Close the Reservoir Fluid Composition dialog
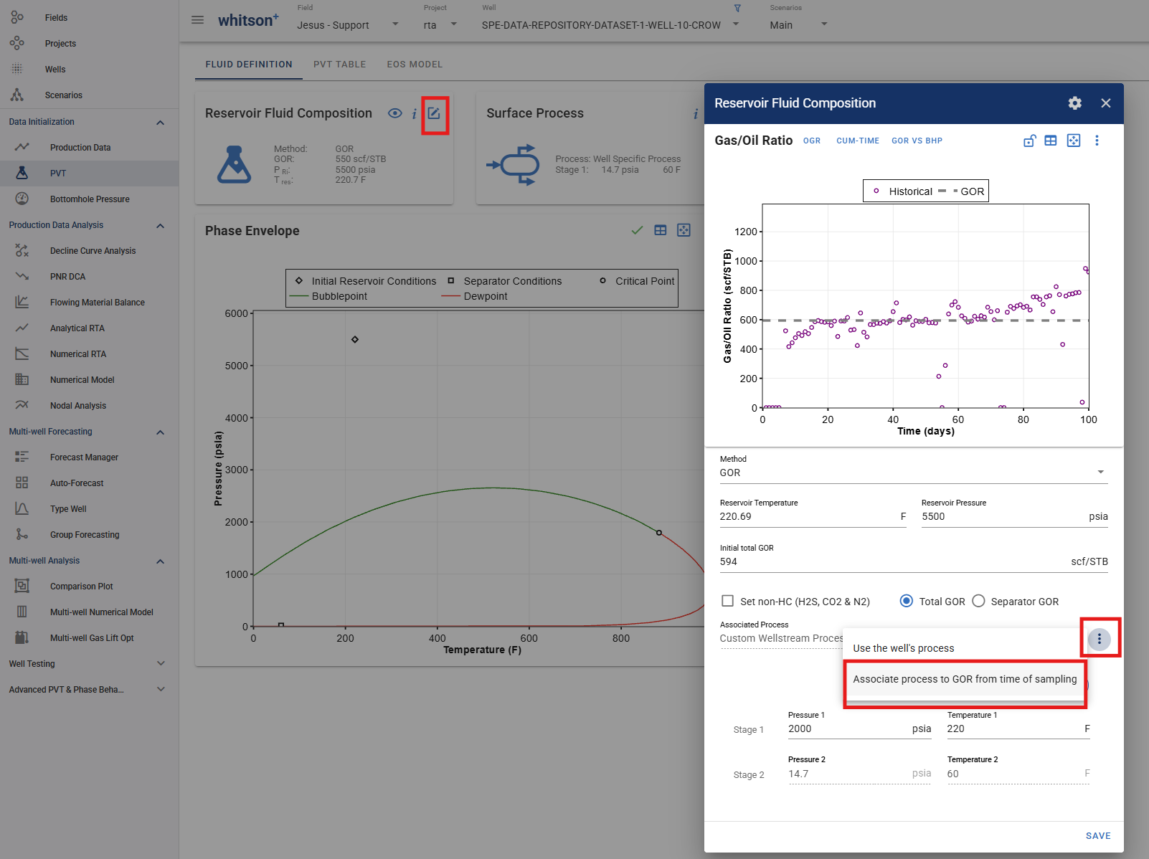 coord(1106,103)
